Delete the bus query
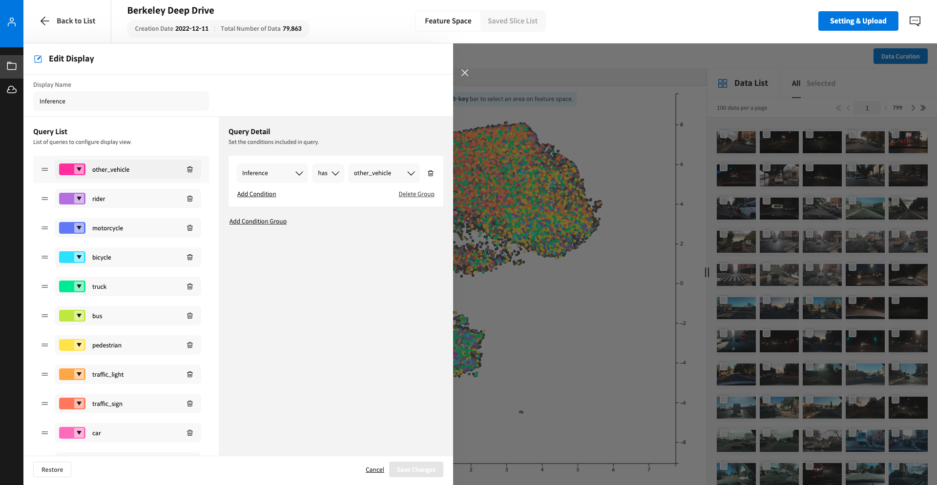The image size is (937, 485). [190, 316]
